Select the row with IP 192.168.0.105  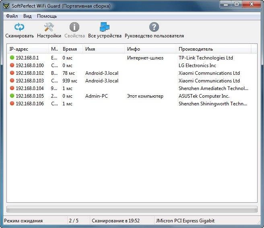[132, 96]
